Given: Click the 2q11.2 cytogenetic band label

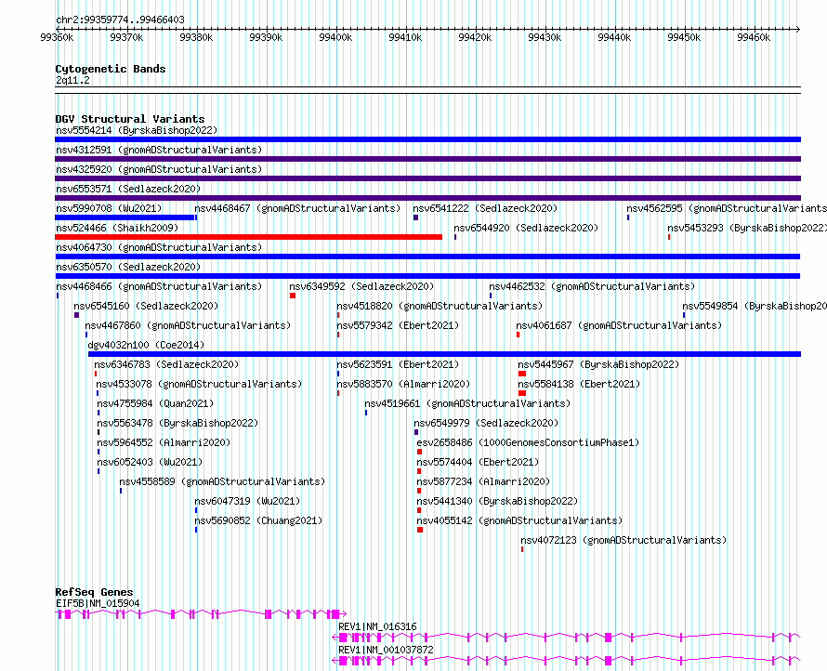Looking at the screenshot, I should [72, 80].
